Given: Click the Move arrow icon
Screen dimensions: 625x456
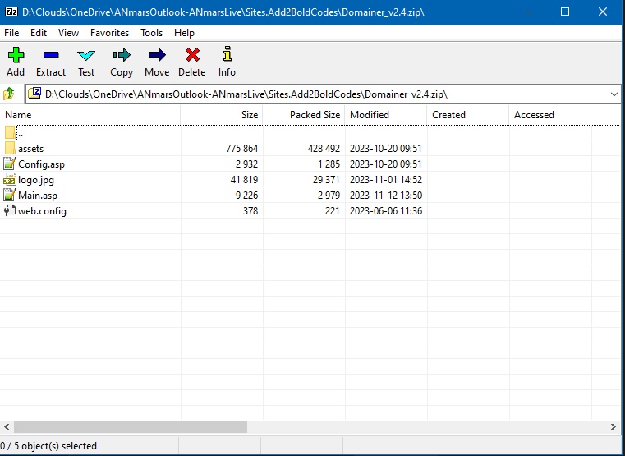Looking at the screenshot, I should pos(157,56).
